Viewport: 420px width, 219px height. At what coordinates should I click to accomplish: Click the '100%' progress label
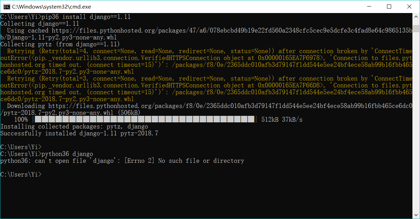pos(21,120)
